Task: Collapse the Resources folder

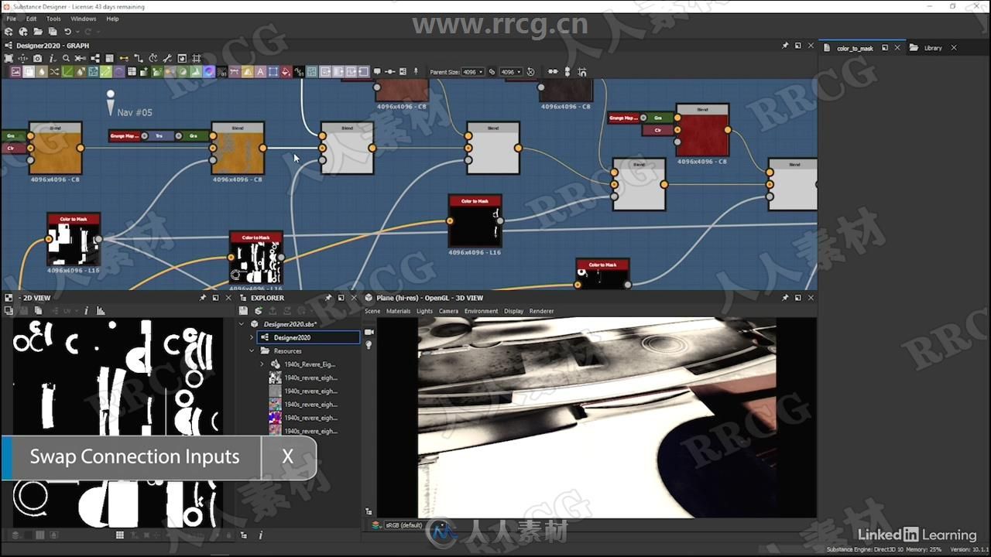Action: [x=252, y=350]
